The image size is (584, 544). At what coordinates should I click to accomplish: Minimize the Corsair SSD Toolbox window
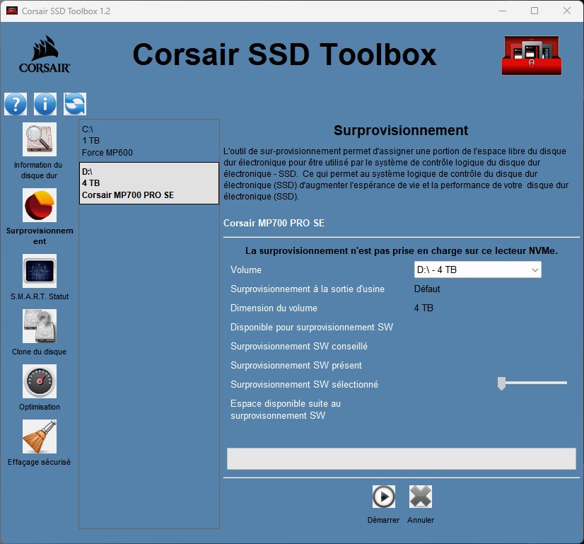coord(503,11)
